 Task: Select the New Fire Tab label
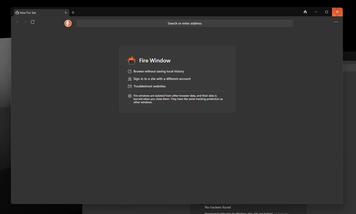click(x=28, y=13)
